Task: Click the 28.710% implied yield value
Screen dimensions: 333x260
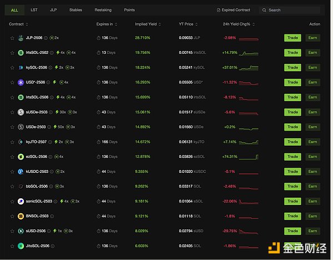Action: (143, 38)
